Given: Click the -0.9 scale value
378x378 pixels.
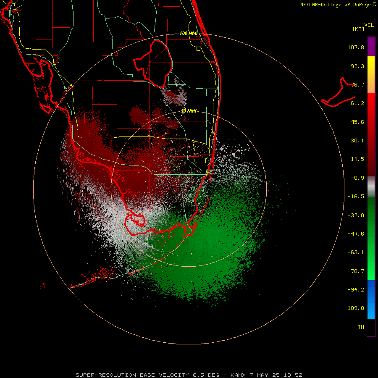Looking at the screenshot, I should [357, 178].
